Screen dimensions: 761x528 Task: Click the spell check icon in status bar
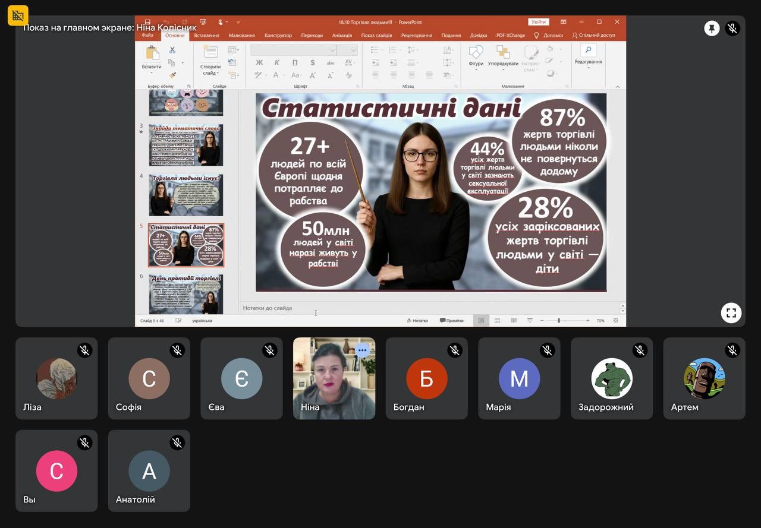coord(178,321)
